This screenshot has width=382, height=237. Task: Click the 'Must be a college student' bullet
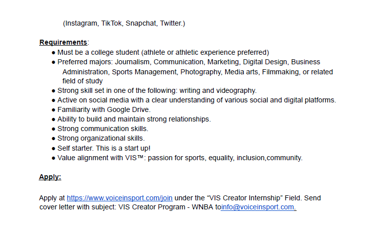tap(163, 53)
